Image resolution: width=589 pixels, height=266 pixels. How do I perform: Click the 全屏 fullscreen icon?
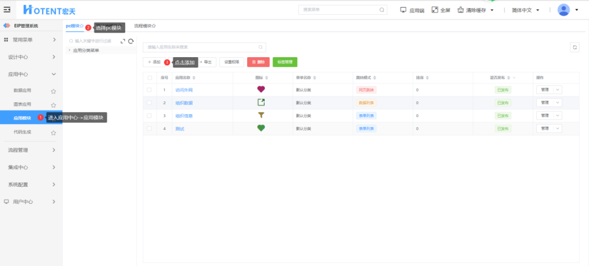point(435,10)
